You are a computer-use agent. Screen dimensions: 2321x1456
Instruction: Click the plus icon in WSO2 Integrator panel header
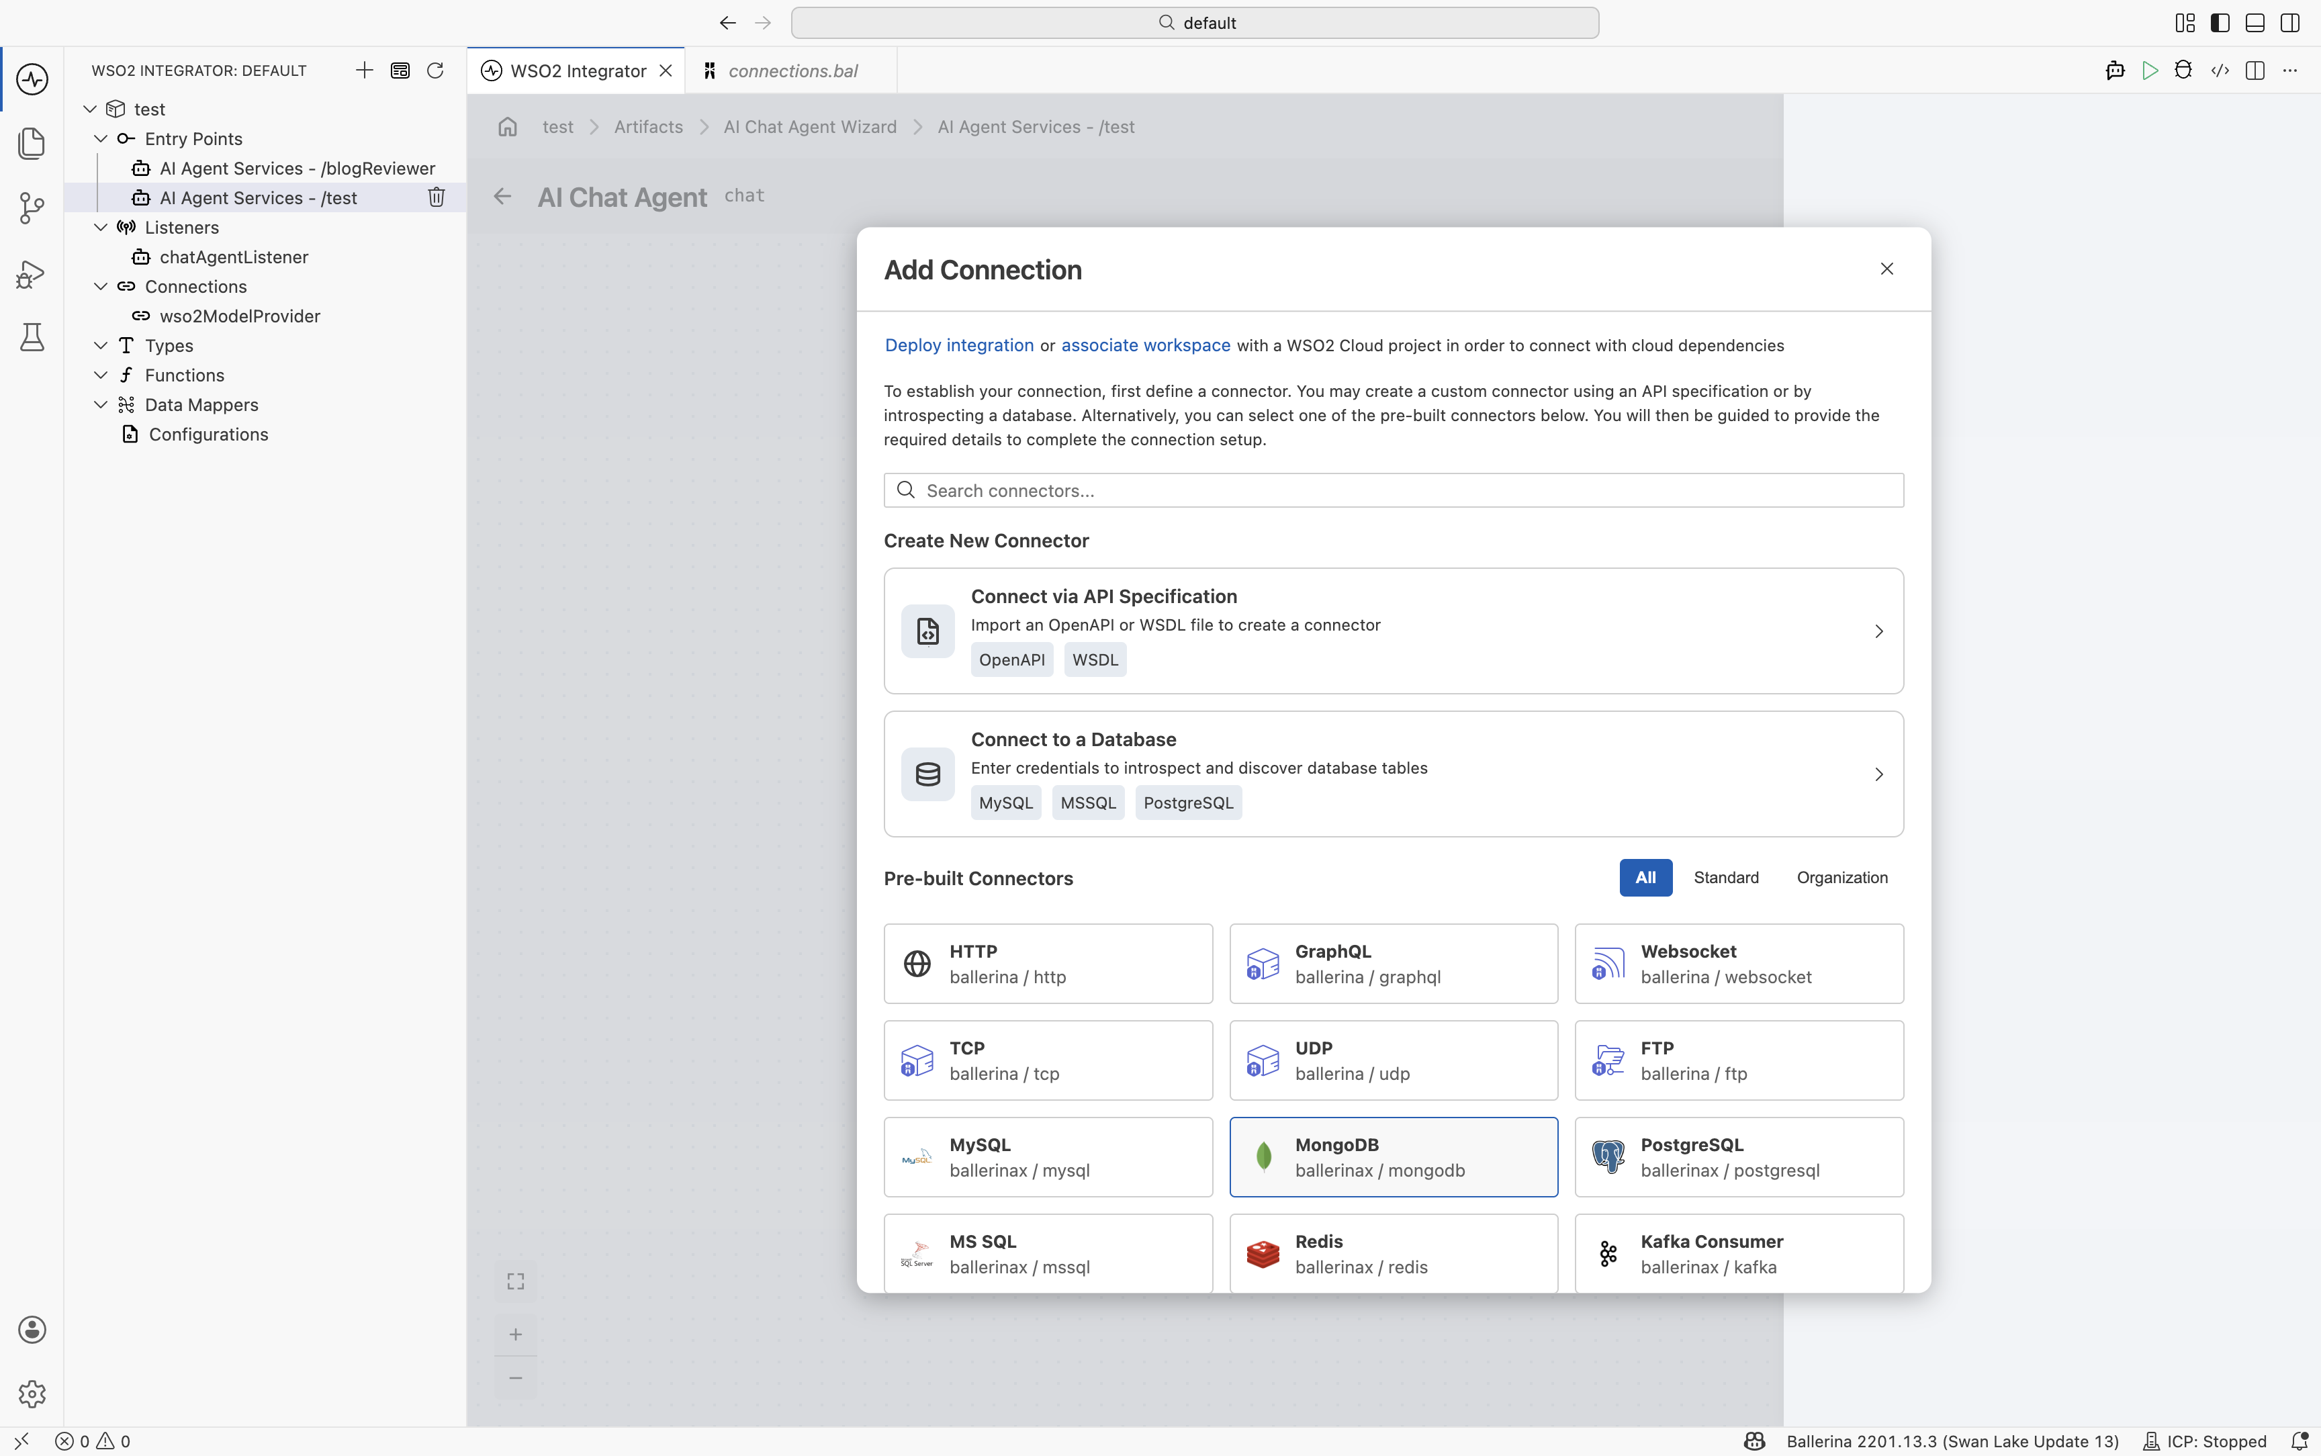[364, 71]
